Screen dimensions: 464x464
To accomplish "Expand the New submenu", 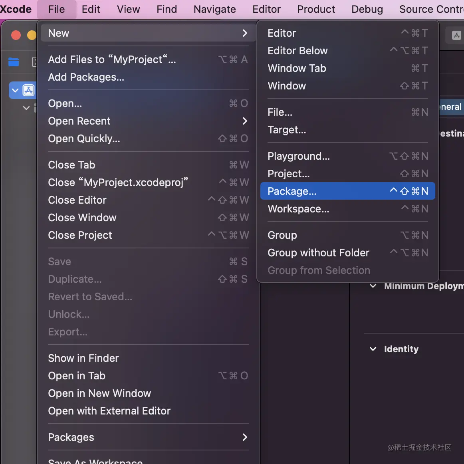I will click(148, 33).
